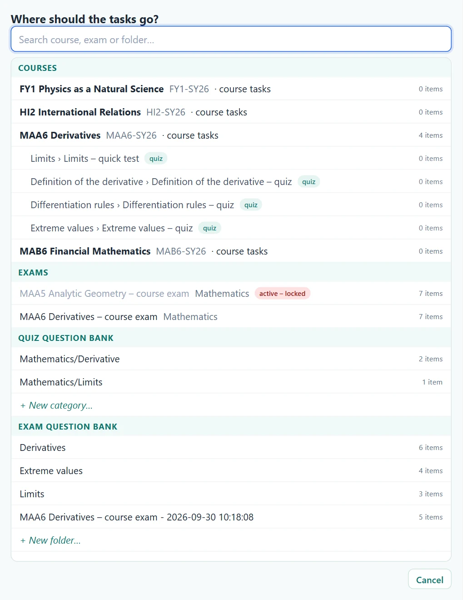
Task: Click 4 items count on MAA6 Derivatives course
Action: (x=431, y=135)
